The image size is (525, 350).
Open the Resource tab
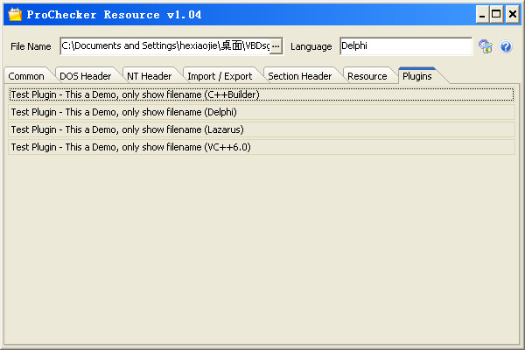(367, 76)
